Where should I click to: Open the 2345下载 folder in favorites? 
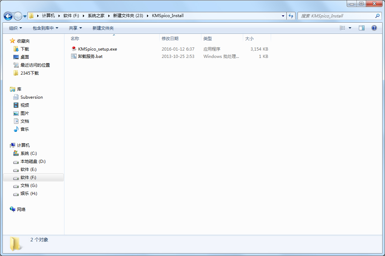pyautogui.click(x=30, y=73)
